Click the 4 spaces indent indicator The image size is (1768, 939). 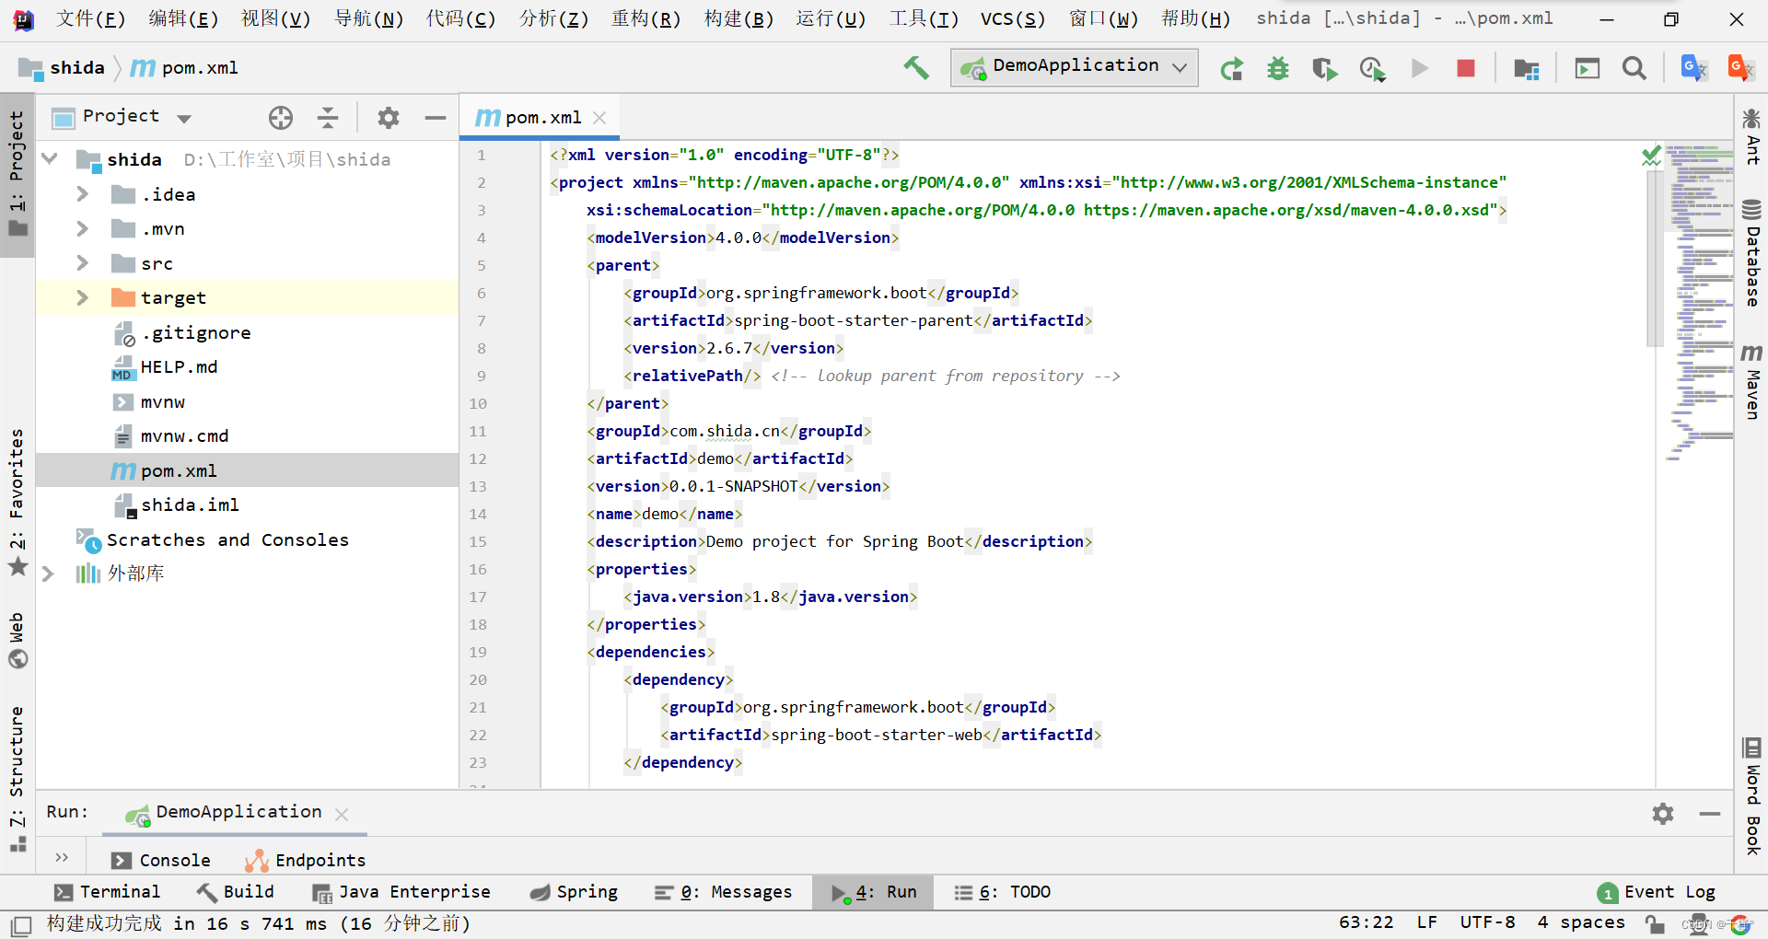point(1580,922)
